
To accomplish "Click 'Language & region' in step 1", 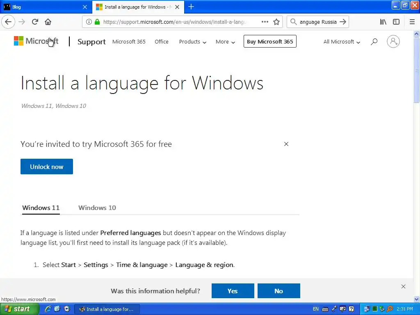I will pyautogui.click(x=204, y=265).
